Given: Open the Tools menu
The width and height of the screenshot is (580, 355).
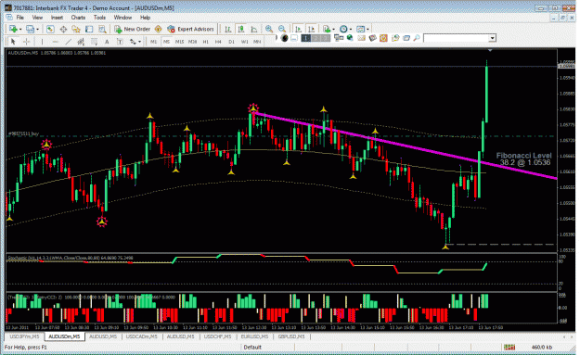Looking at the screenshot, I should (99, 18).
